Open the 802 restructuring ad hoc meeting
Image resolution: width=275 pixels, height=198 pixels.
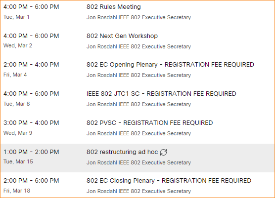[x=122, y=152]
